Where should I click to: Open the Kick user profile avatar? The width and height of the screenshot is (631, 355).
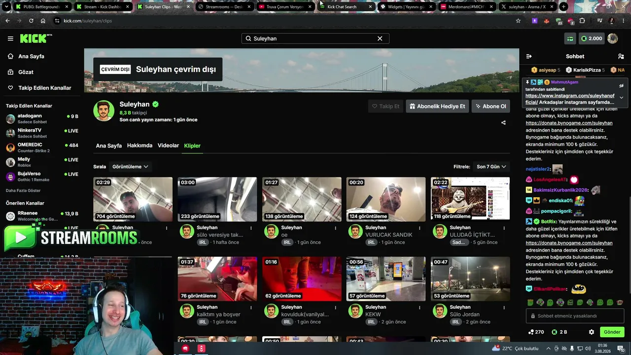(x=613, y=38)
